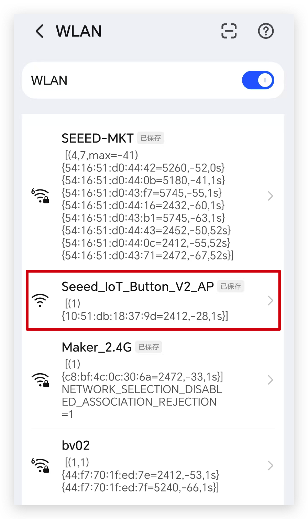Tap the 已保存 badge next to SEEED-MKT
The height and width of the screenshot is (519, 308).
(151, 138)
